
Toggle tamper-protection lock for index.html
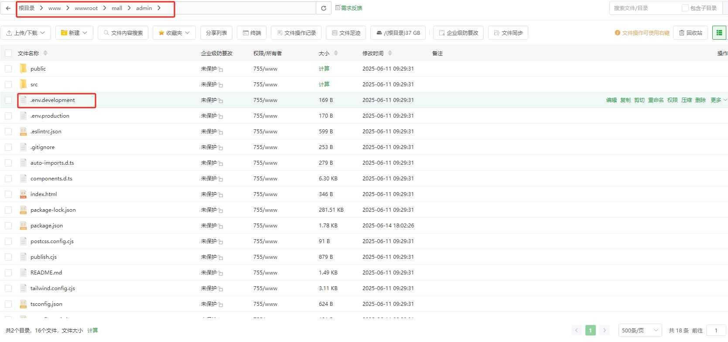coord(221,195)
